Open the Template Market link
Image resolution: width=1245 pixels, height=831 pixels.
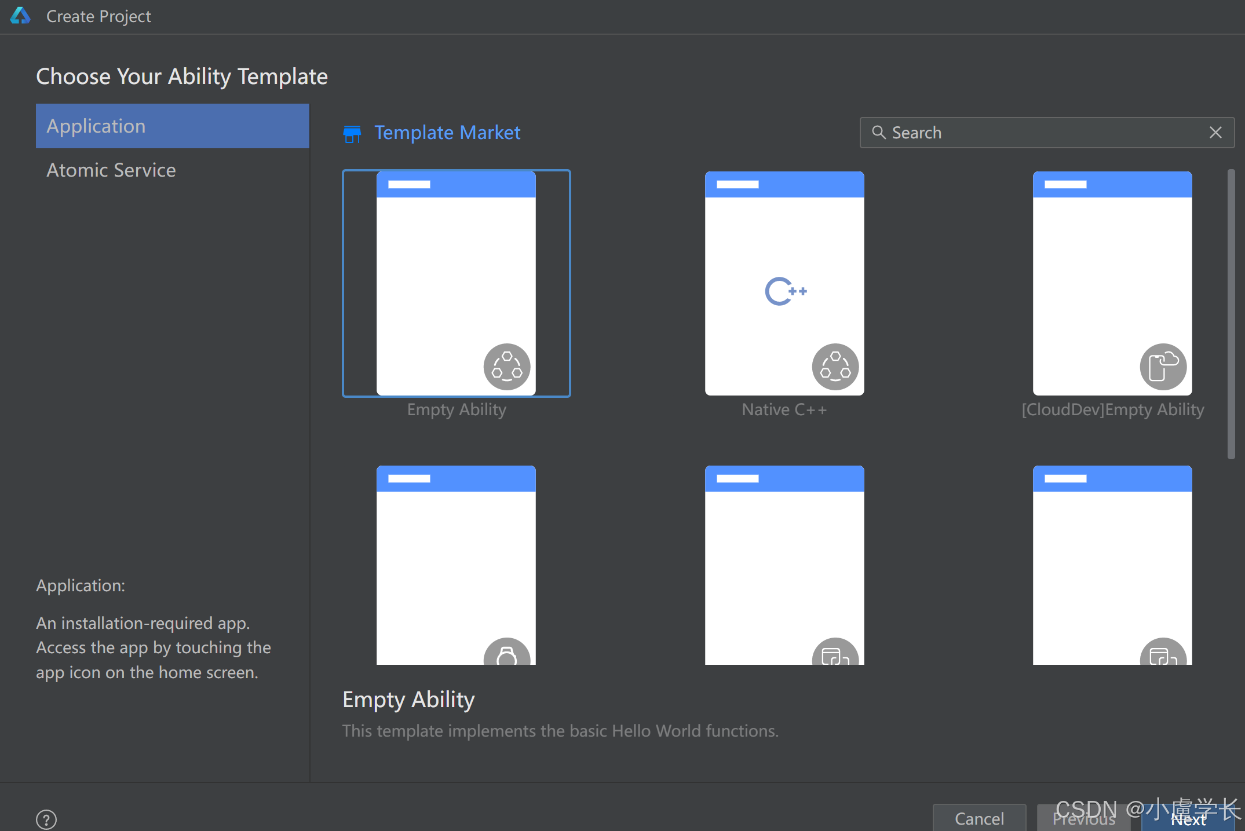(x=447, y=133)
